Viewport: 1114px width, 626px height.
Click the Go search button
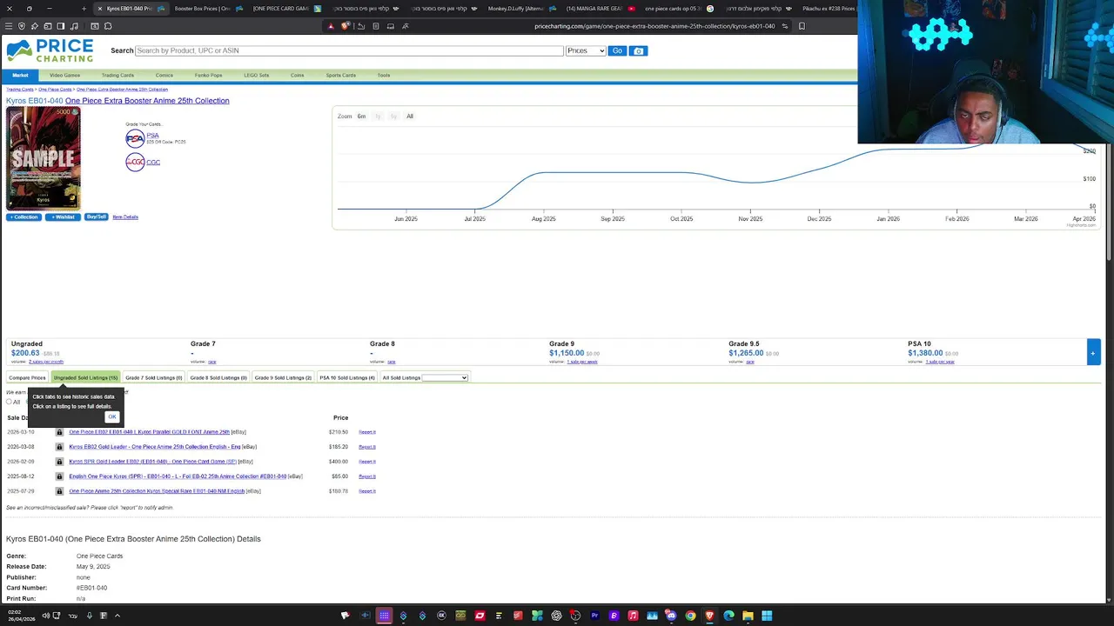pyautogui.click(x=617, y=50)
